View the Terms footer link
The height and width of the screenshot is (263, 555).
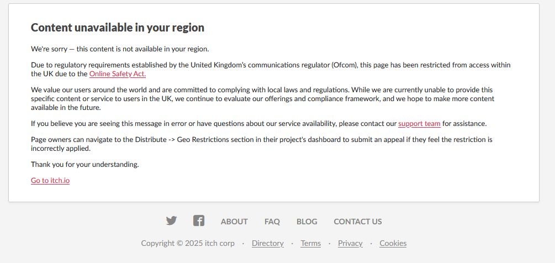tap(310, 243)
